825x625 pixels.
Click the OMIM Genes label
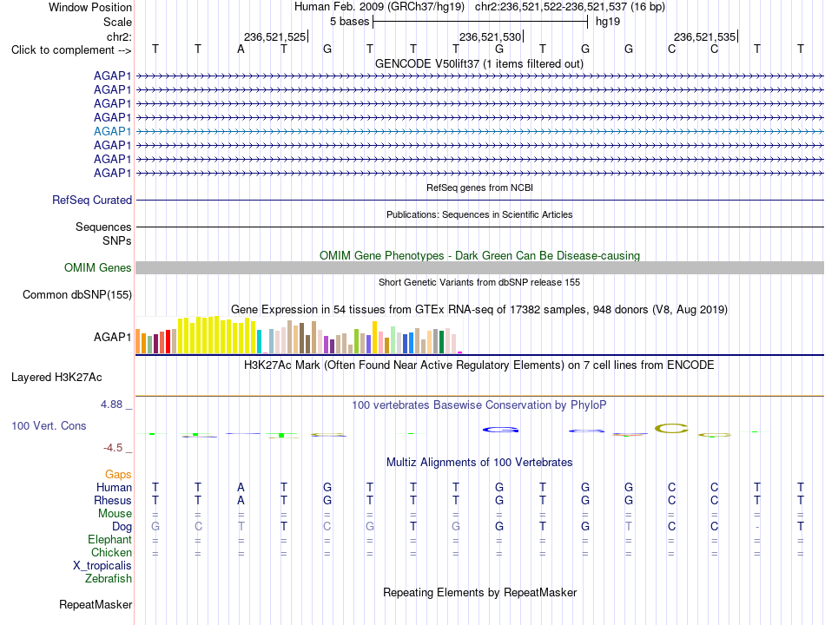point(98,267)
